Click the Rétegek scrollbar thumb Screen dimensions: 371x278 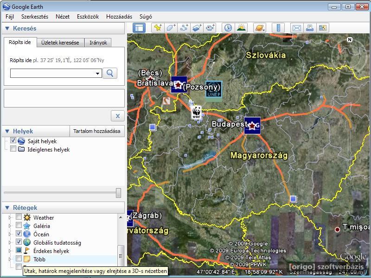[x=121, y=256]
